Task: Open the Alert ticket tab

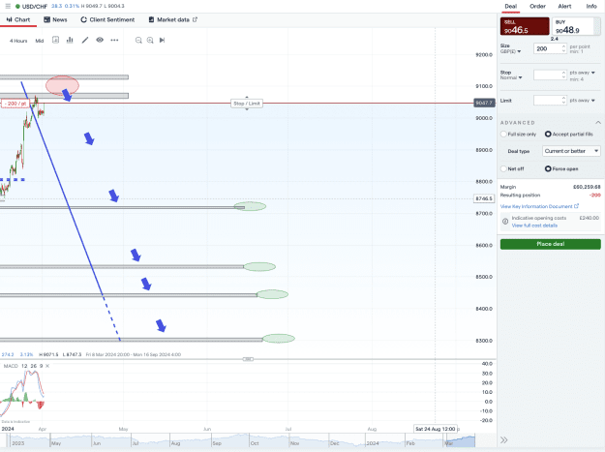Action: tap(564, 6)
